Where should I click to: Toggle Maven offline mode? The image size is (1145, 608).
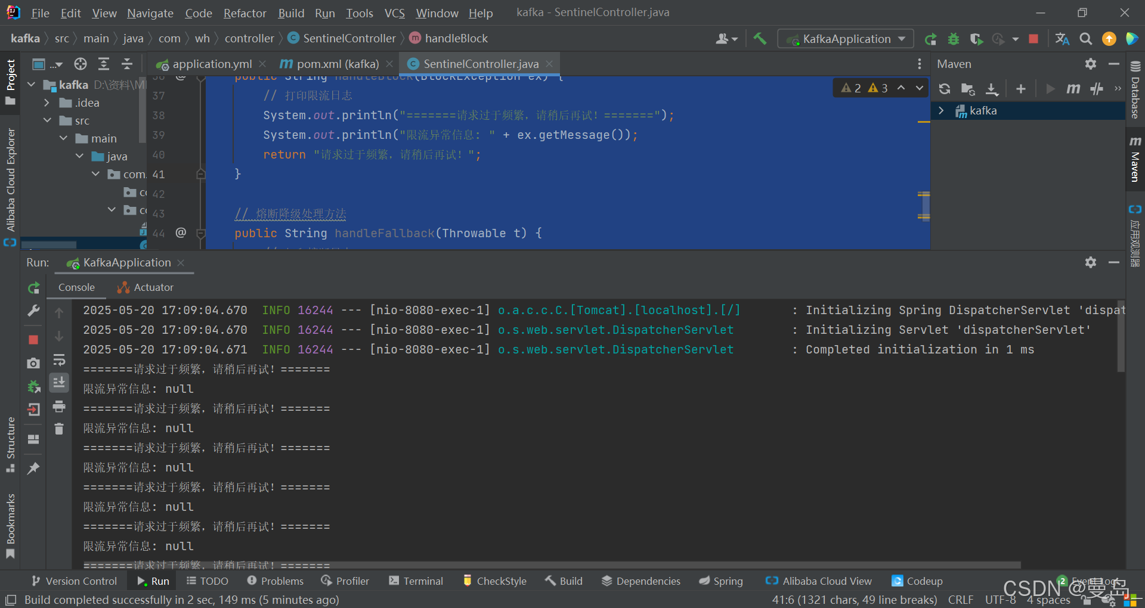pos(1097,89)
